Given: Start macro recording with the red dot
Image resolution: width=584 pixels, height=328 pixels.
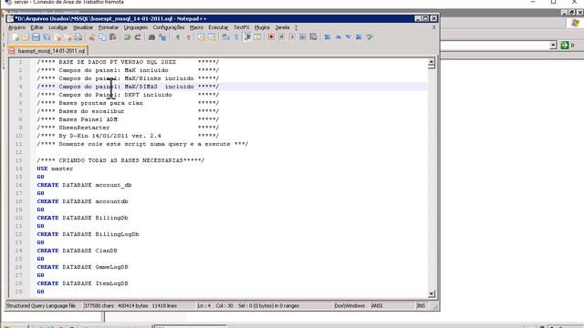Looking at the screenshot, I should click(x=271, y=37).
